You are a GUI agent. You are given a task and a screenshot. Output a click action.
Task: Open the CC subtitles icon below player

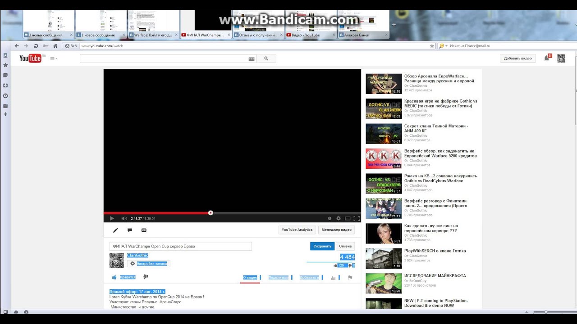coord(144,230)
